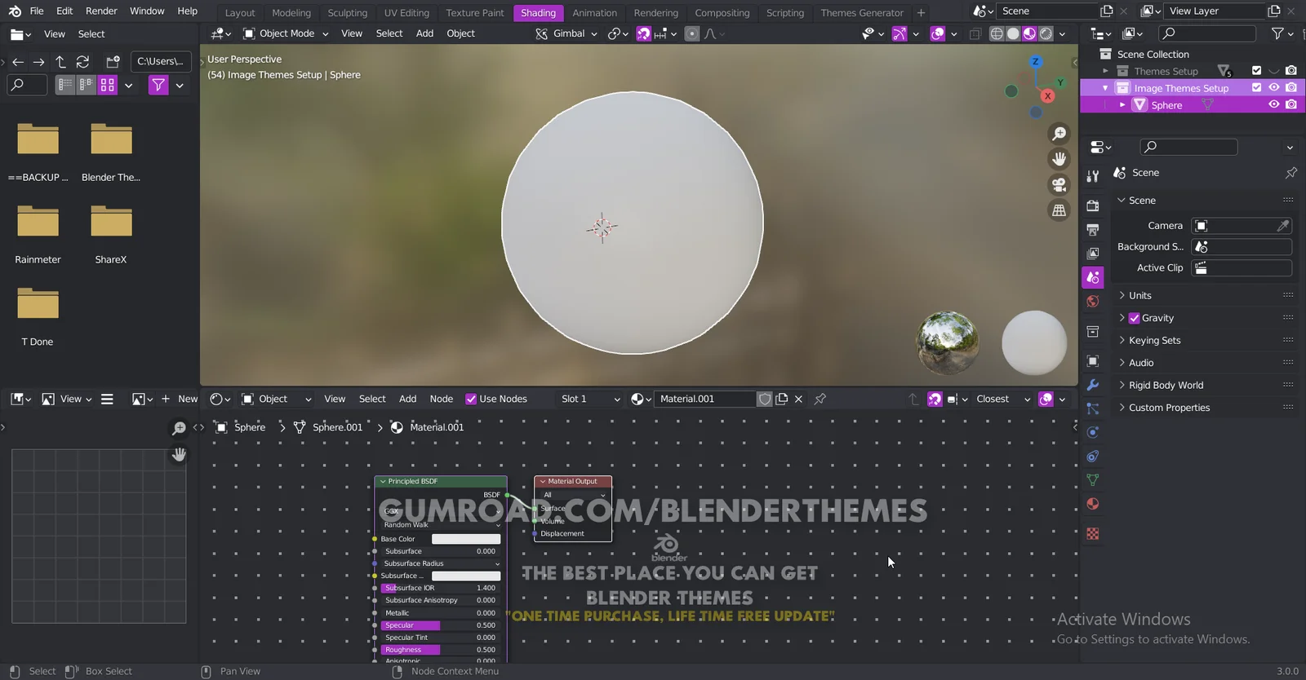Image resolution: width=1306 pixels, height=680 pixels.
Task: Toggle Sphere visibility eye in outliner
Action: [1274, 104]
